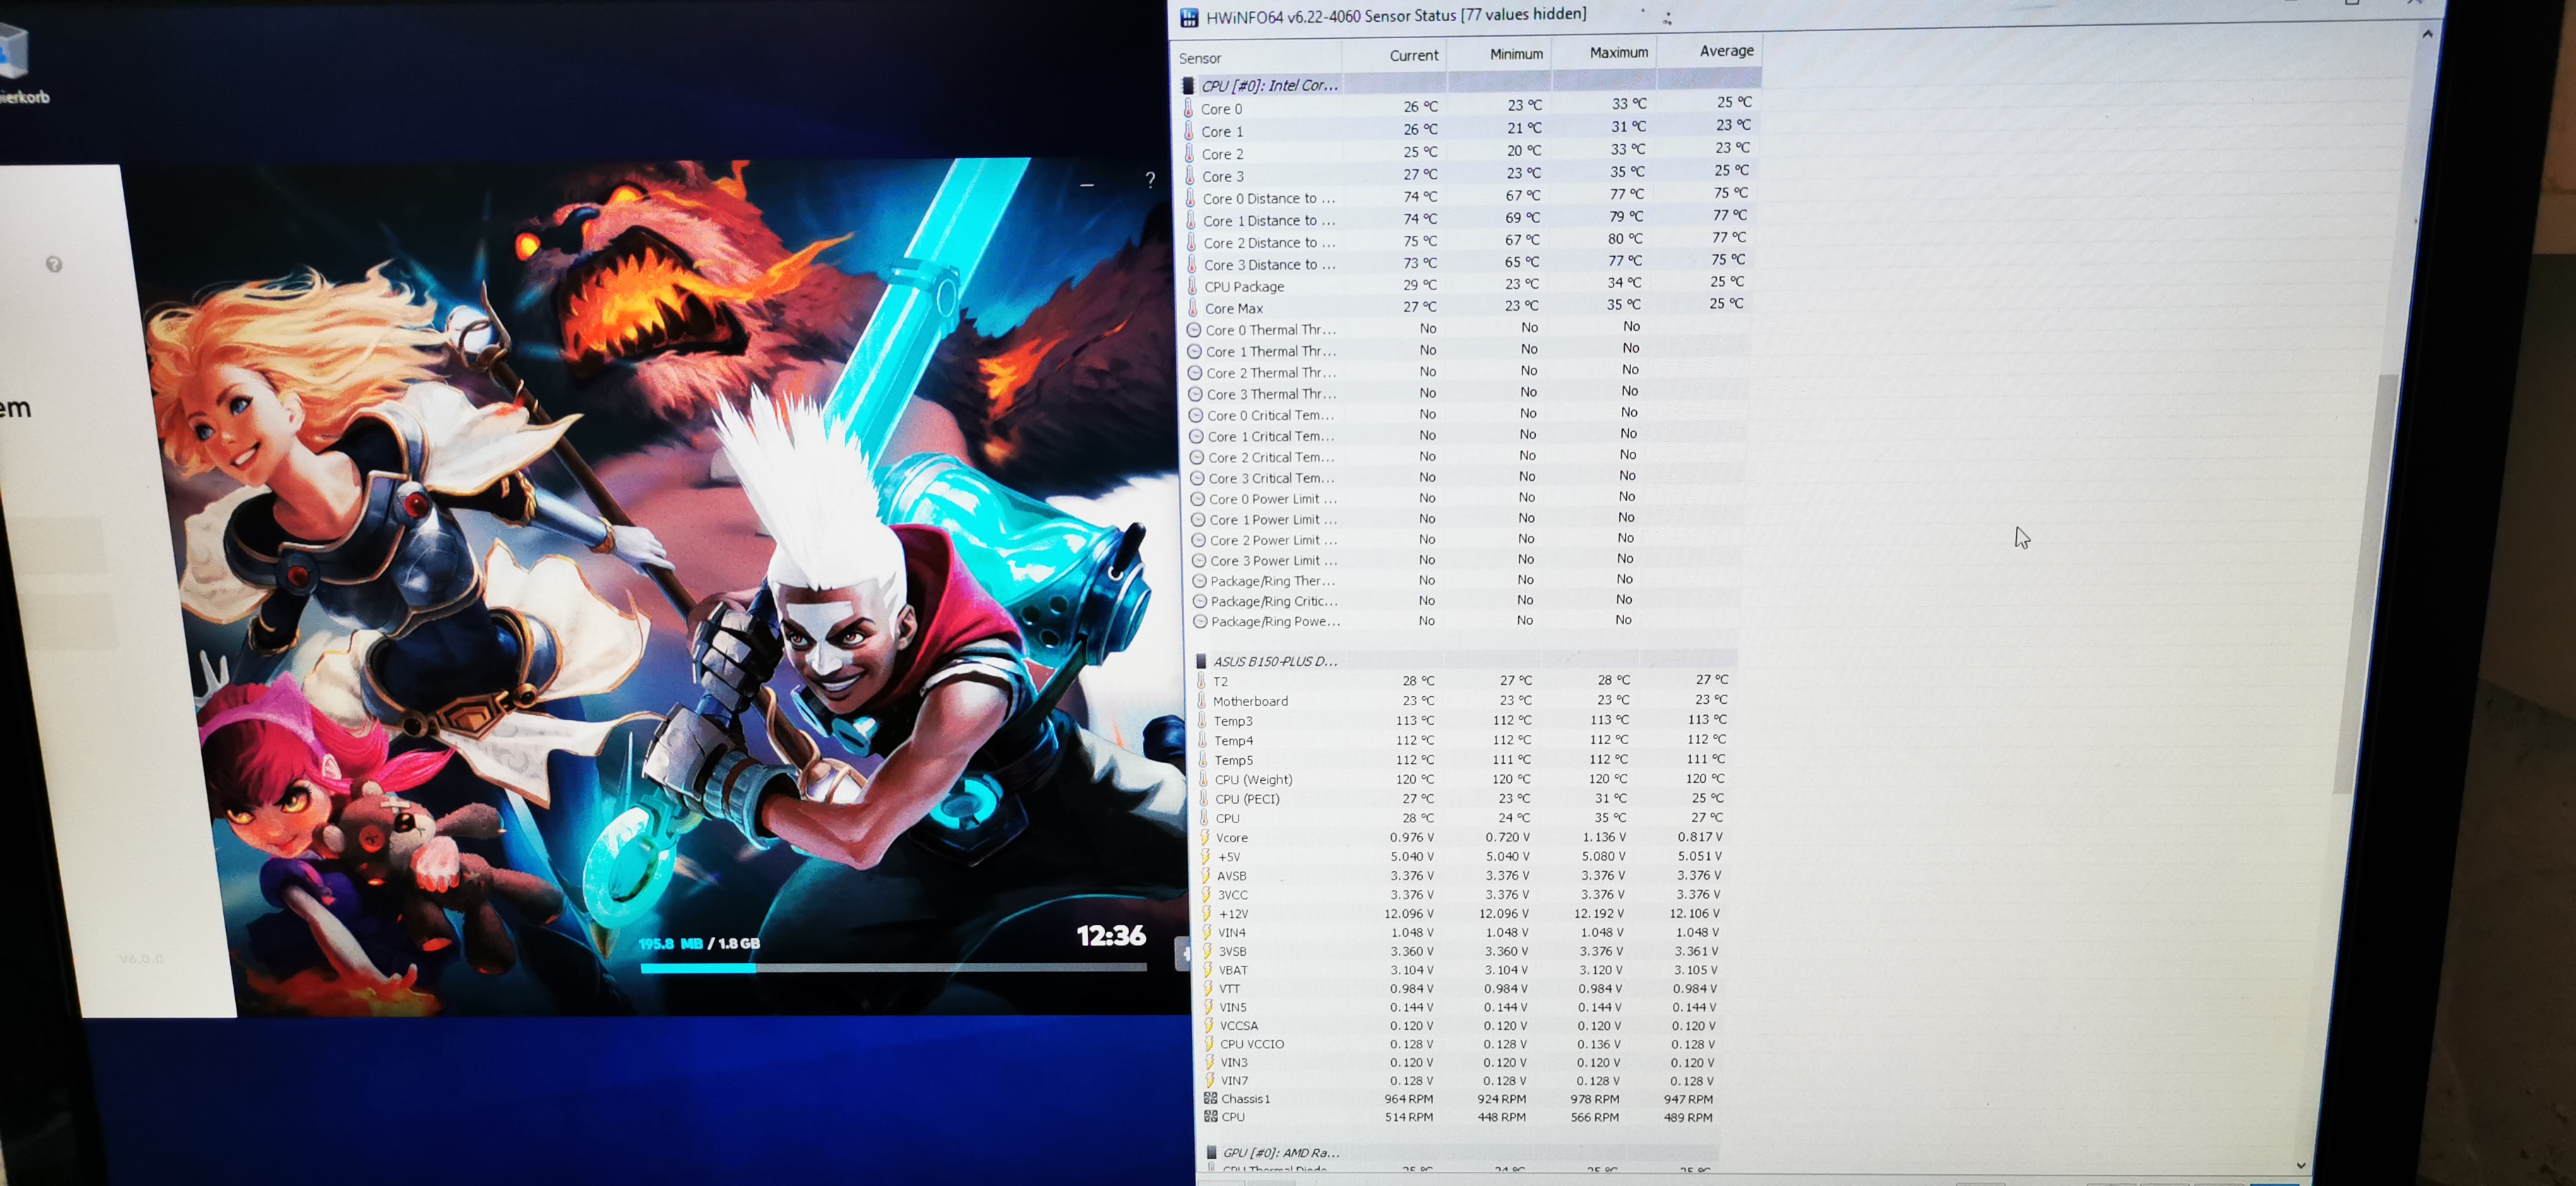The height and width of the screenshot is (1186, 2576).
Task: Click the Current column header
Action: 1412,55
